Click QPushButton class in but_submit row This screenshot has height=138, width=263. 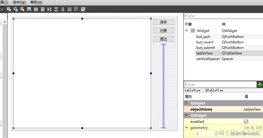233,47
